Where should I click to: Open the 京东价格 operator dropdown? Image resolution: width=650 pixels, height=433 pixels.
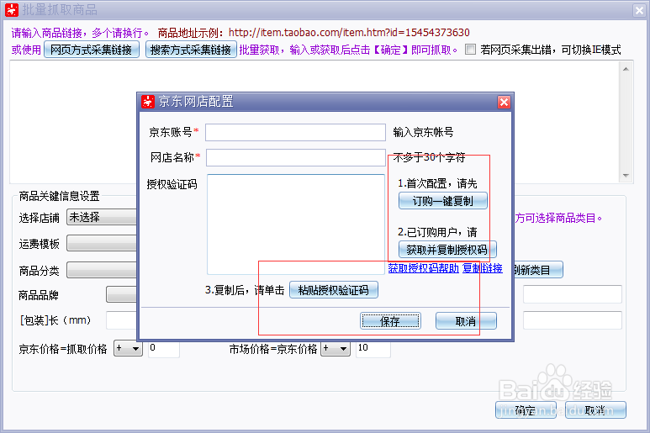(x=128, y=348)
